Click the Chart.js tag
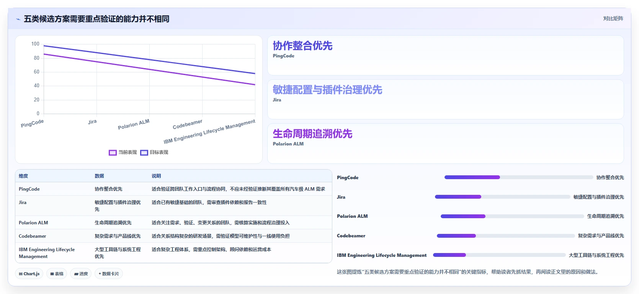The image size is (639, 294). (29, 274)
